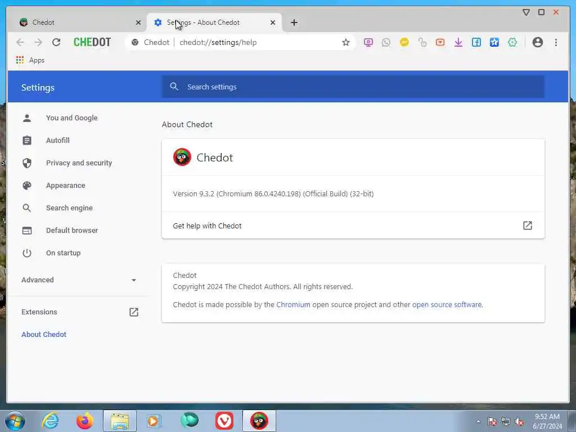Screen dimensions: 576x432
Task: Open Windows Explorer from taskbar
Action: click(x=120, y=421)
